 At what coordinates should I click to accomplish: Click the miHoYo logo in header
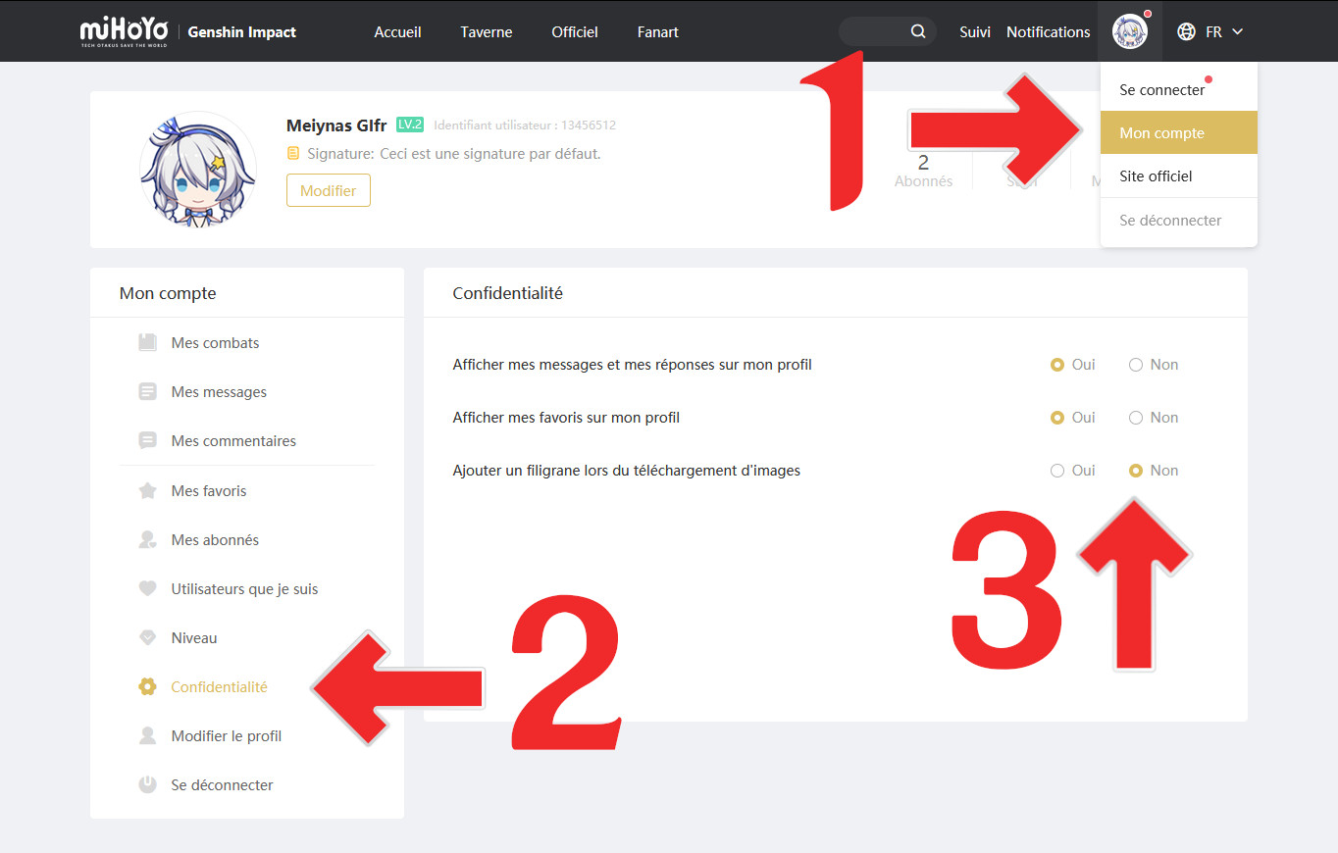click(126, 31)
